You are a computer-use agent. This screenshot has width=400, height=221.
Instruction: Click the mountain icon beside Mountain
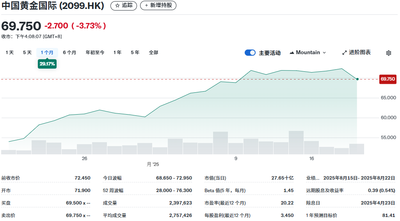(x=292, y=53)
